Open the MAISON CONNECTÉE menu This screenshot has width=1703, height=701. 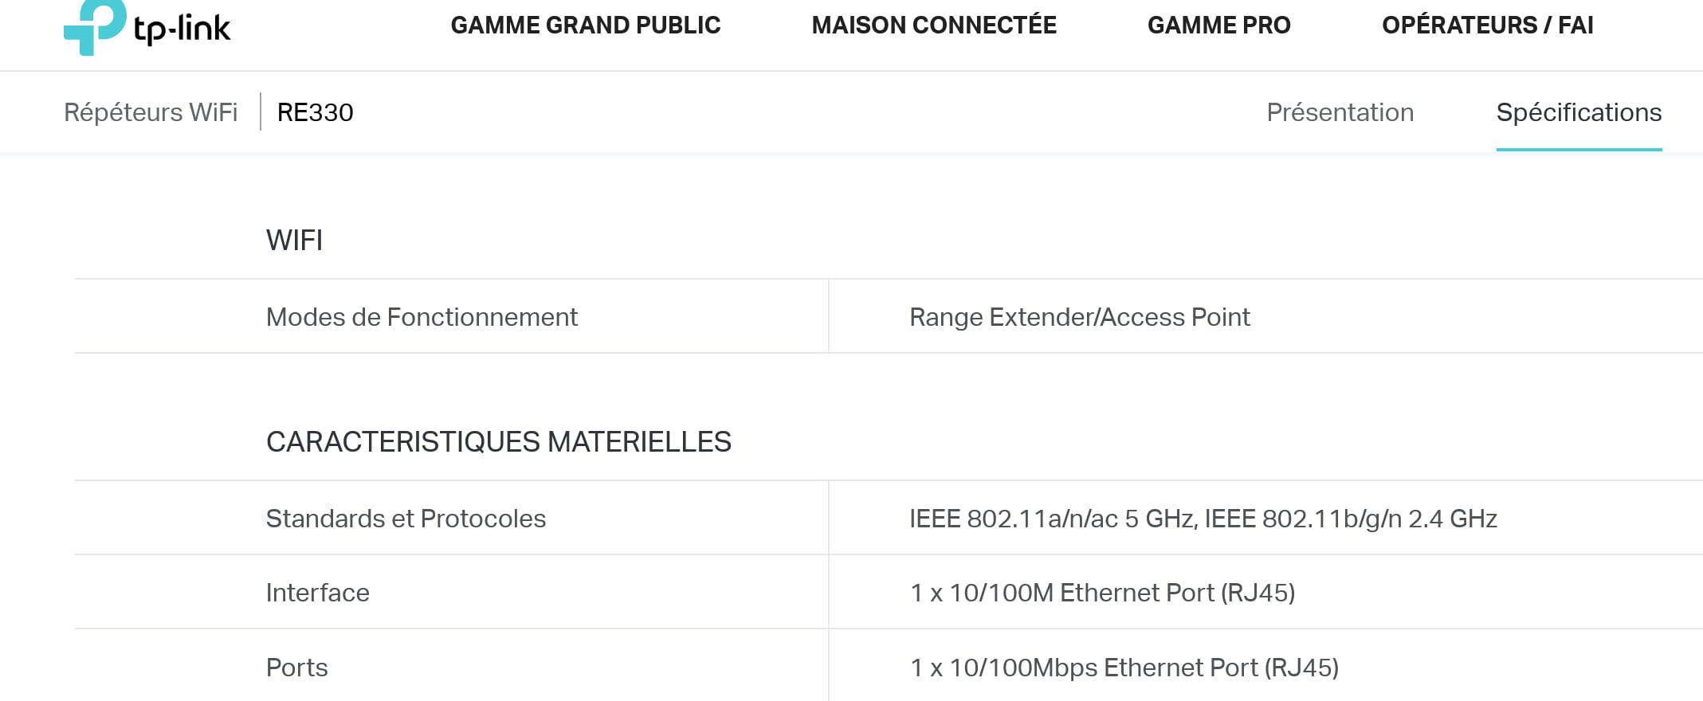(x=934, y=25)
